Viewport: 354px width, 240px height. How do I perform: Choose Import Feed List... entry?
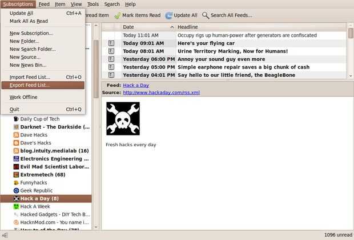(x=43, y=77)
